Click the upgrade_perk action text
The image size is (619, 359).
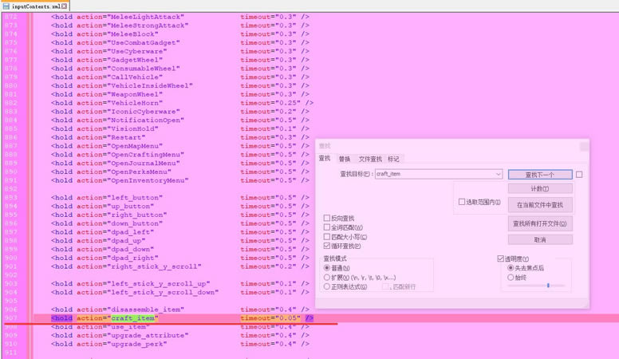(x=137, y=344)
